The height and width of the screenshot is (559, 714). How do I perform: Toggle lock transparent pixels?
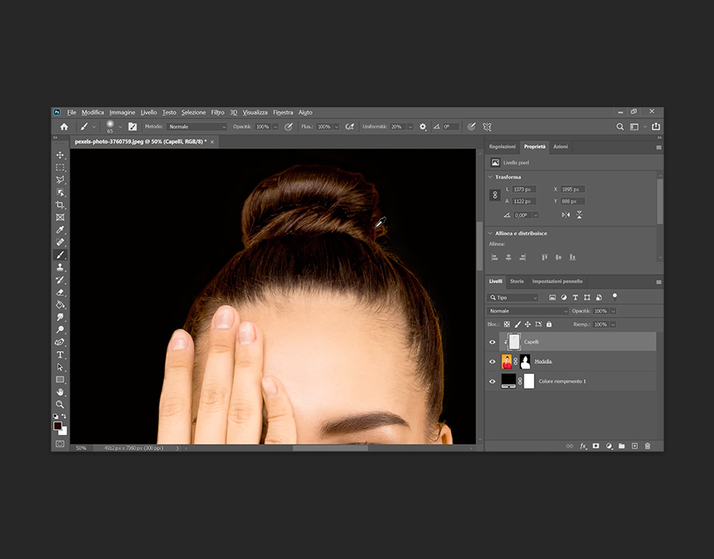point(507,325)
